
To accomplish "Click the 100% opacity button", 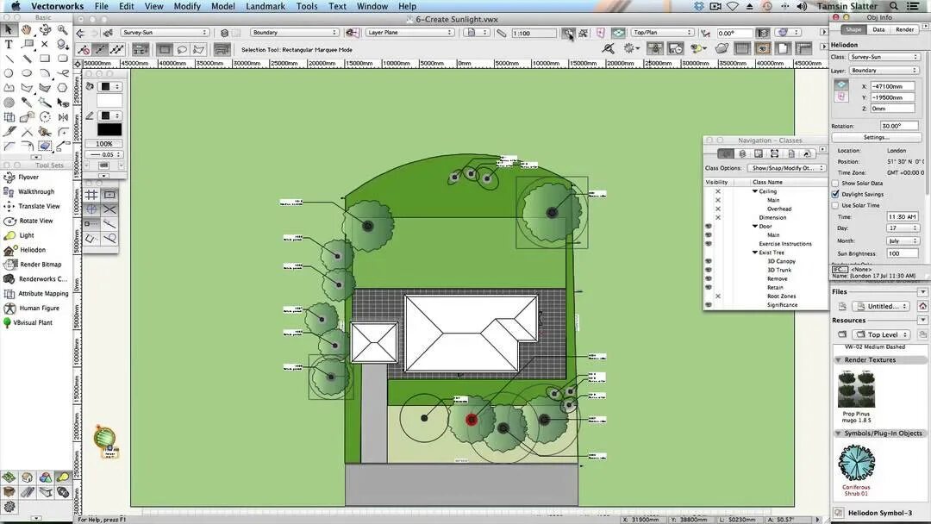I will tap(104, 144).
